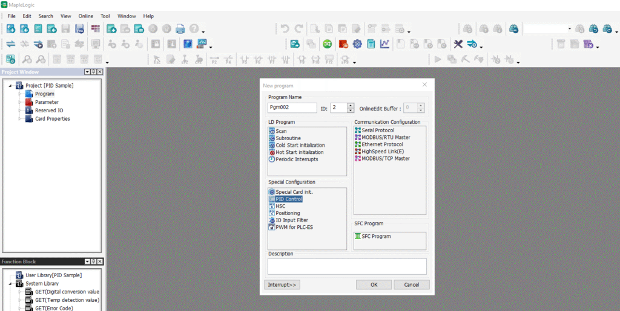Click the green add-program icon with plus sign
The width and height of the screenshot is (620, 311).
(111, 28)
